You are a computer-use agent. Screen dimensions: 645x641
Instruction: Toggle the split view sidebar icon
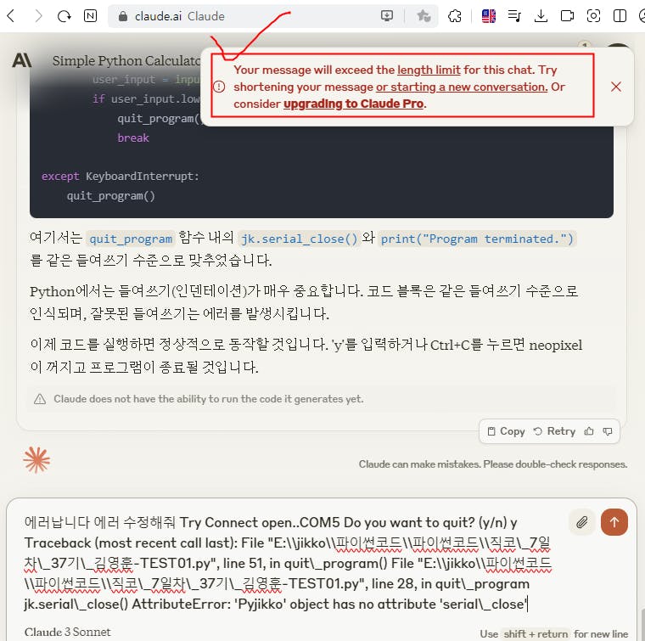[x=620, y=16]
